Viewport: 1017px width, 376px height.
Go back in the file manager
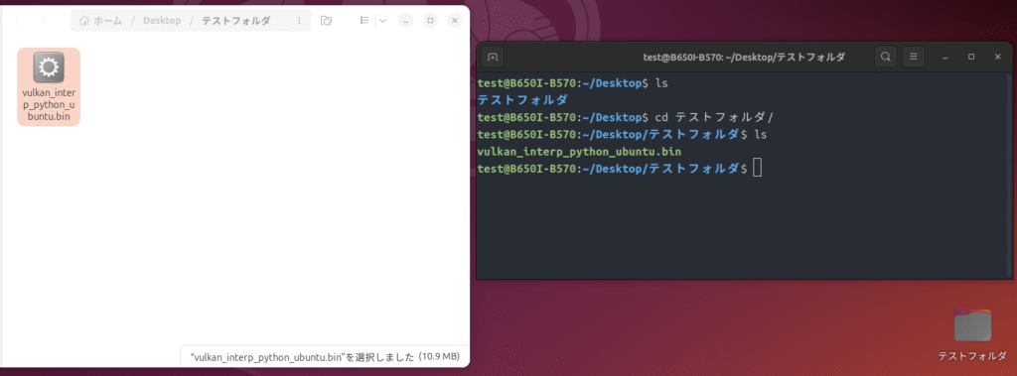(18, 20)
